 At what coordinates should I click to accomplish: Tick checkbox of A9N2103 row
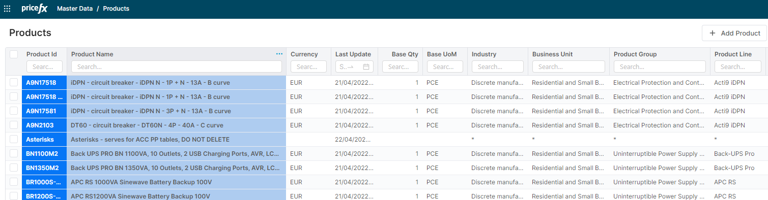click(14, 125)
